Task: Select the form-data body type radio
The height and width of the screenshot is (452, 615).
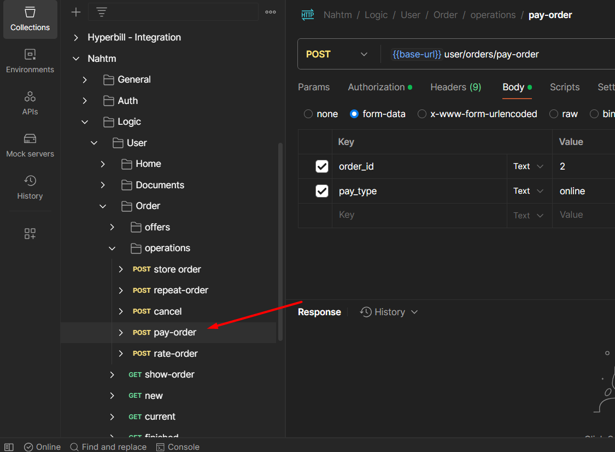Action: point(354,114)
